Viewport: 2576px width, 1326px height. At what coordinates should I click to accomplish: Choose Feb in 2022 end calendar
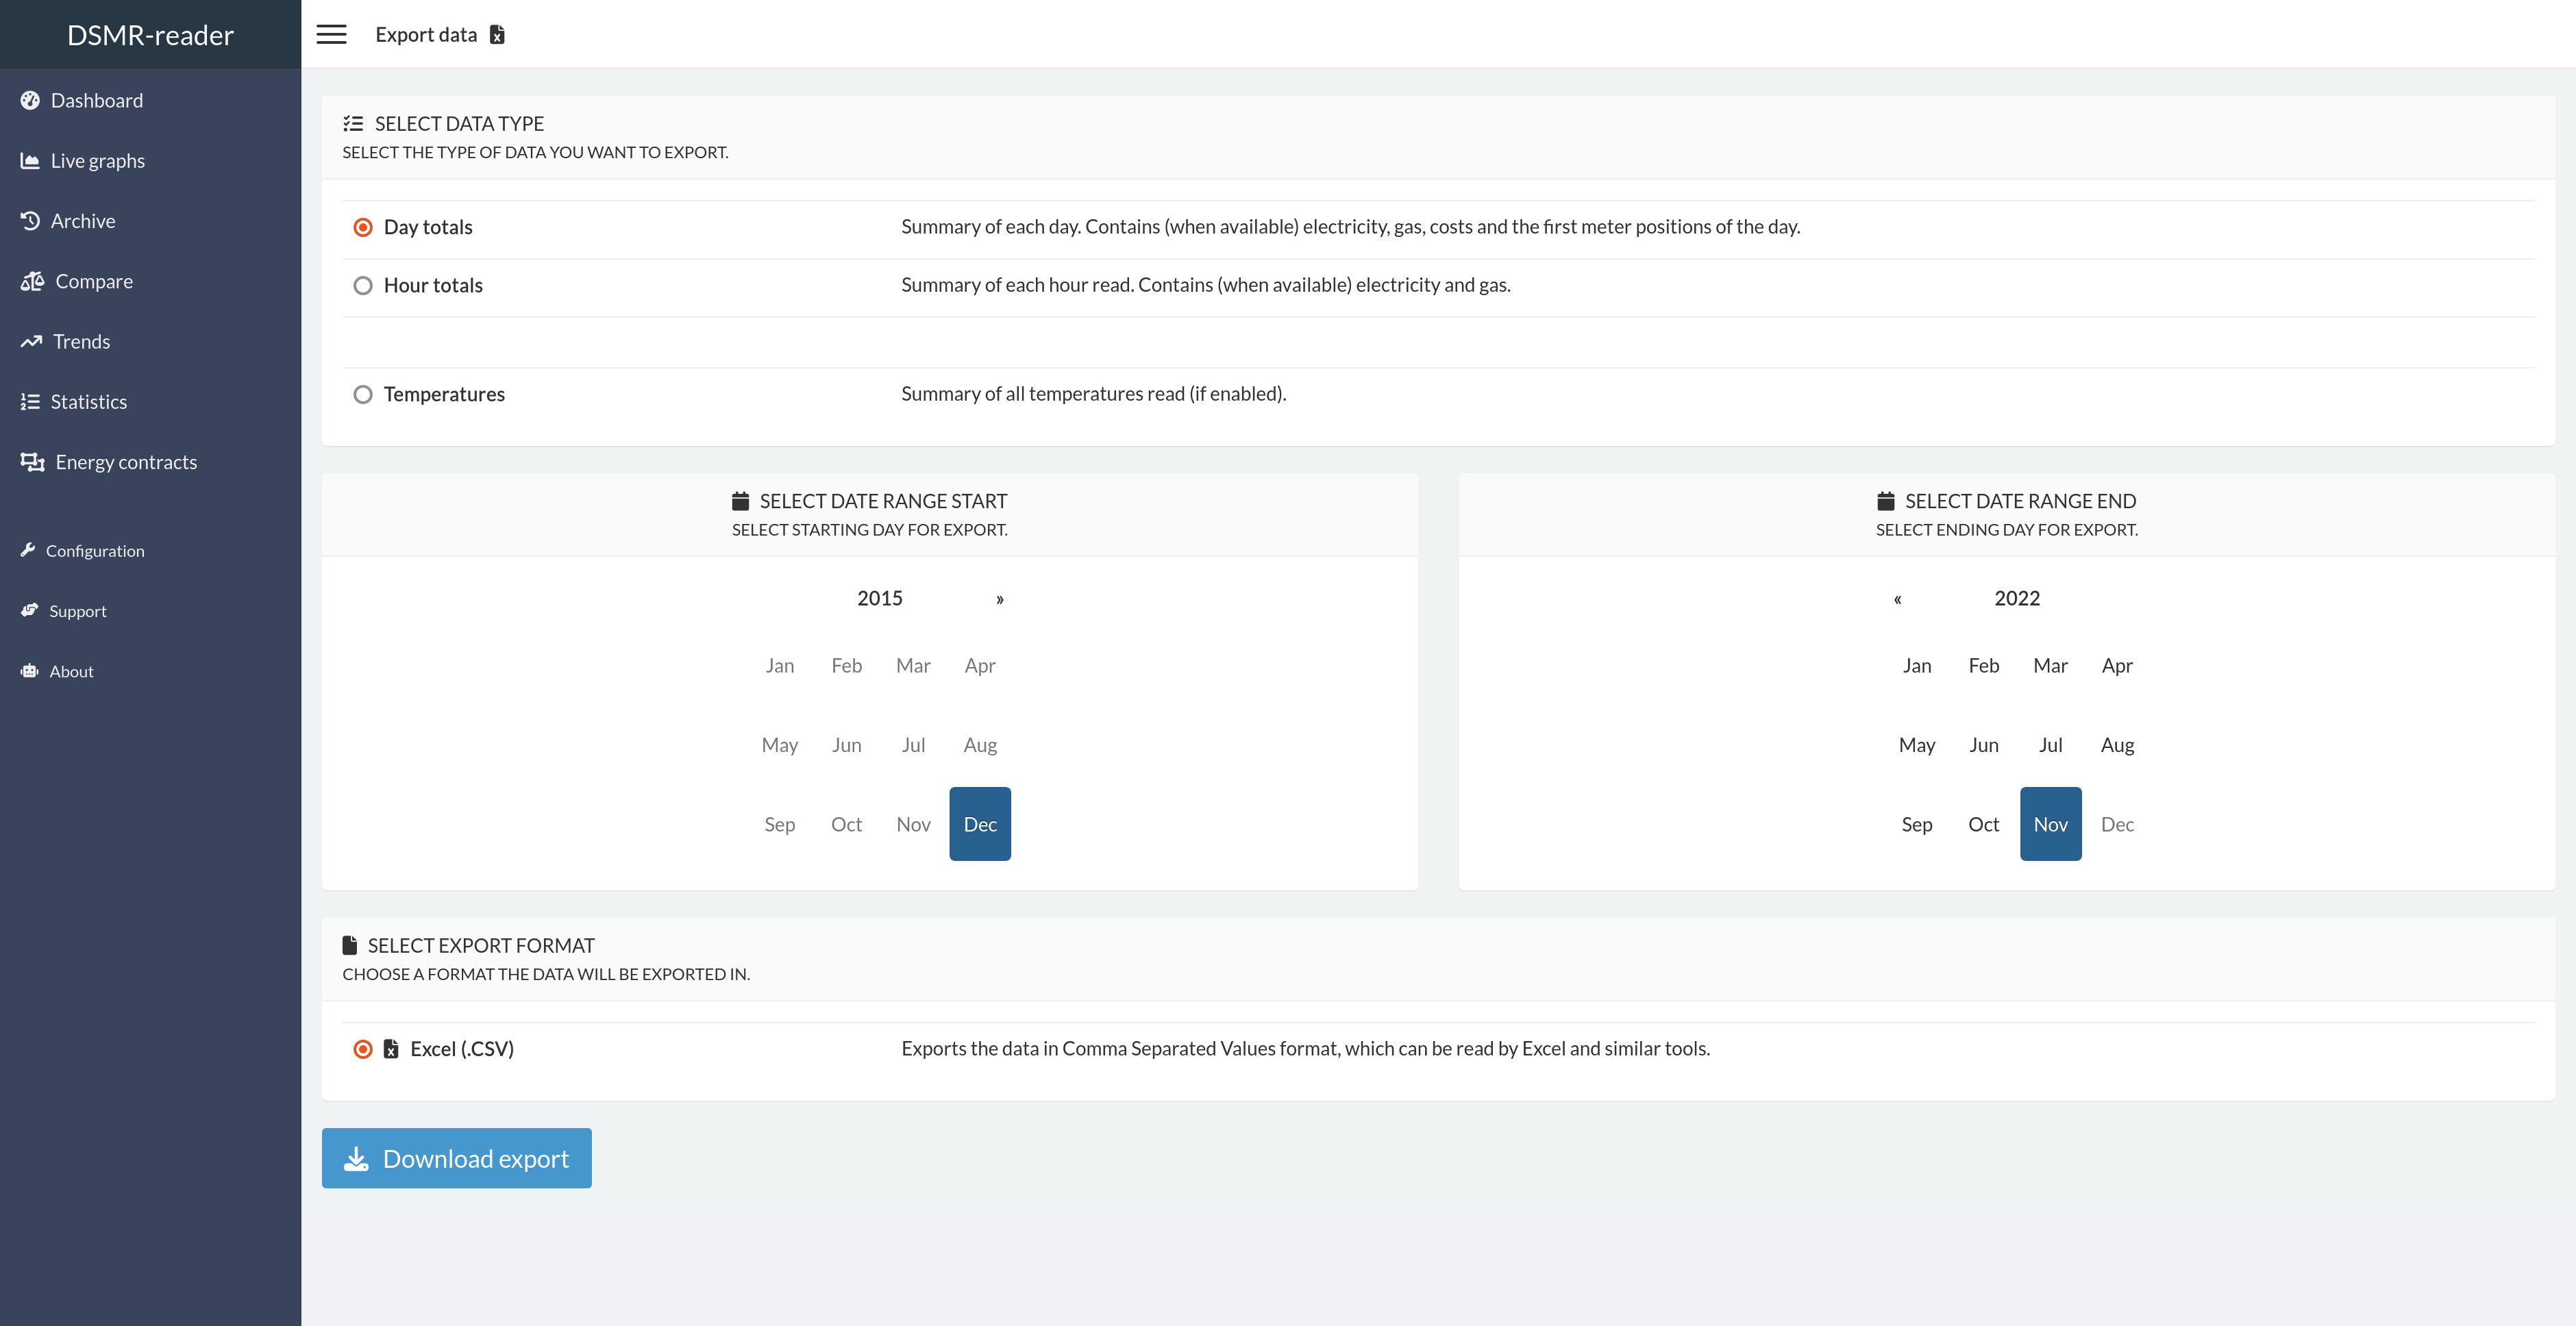(x=1984, y=666)
